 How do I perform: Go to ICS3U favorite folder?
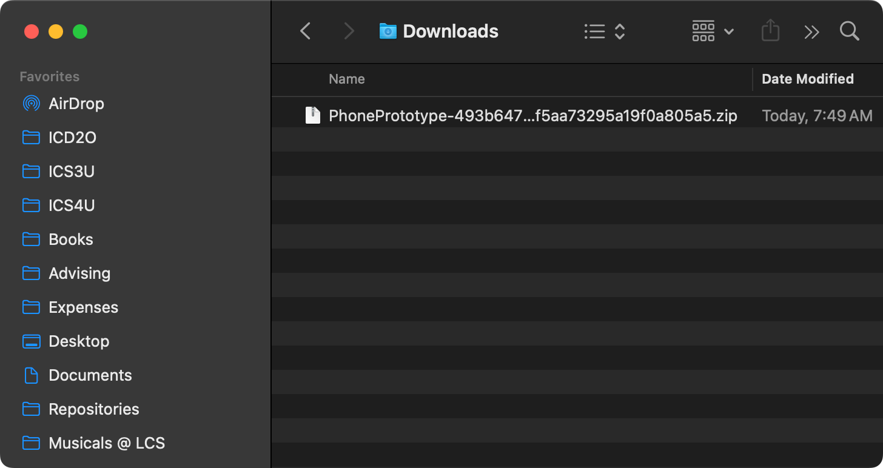pos(71,172)
